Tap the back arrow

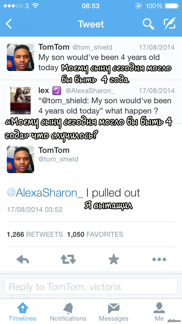click(x=9, y=24)
